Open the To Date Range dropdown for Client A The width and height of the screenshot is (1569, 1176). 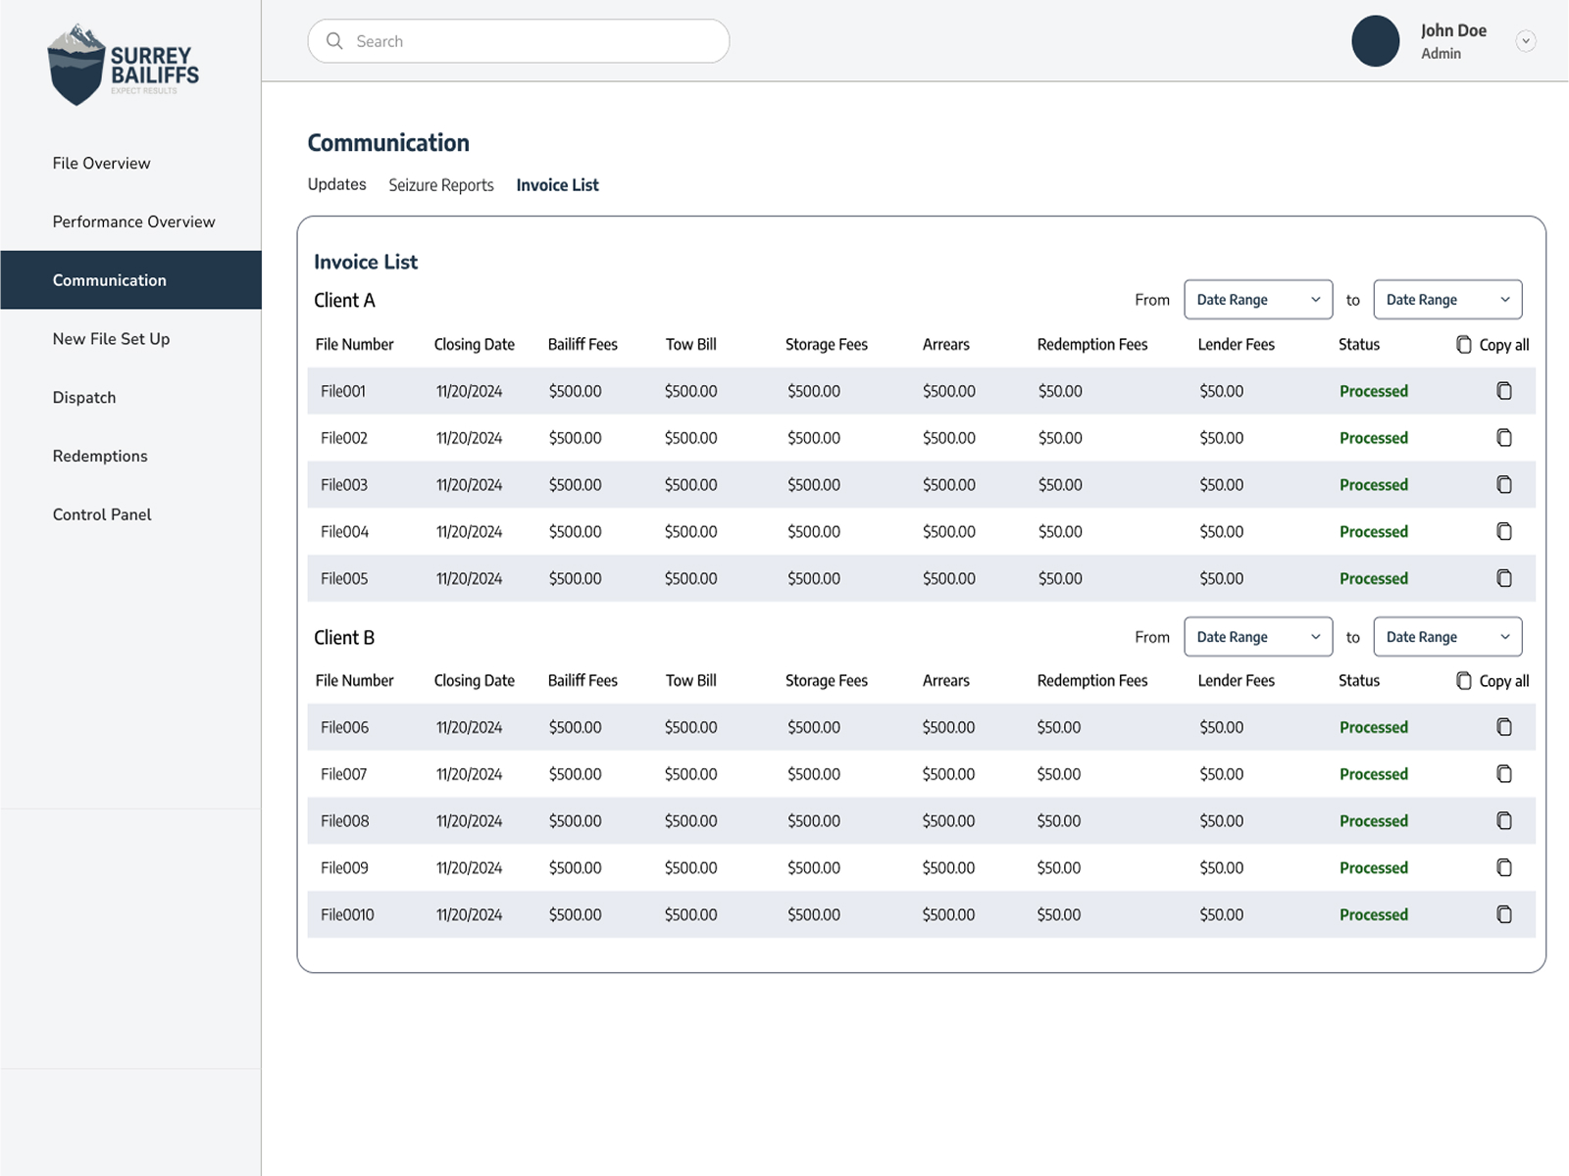(1447, 299)
